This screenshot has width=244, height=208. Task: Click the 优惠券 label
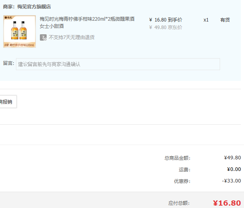click(x=182, y=181)
